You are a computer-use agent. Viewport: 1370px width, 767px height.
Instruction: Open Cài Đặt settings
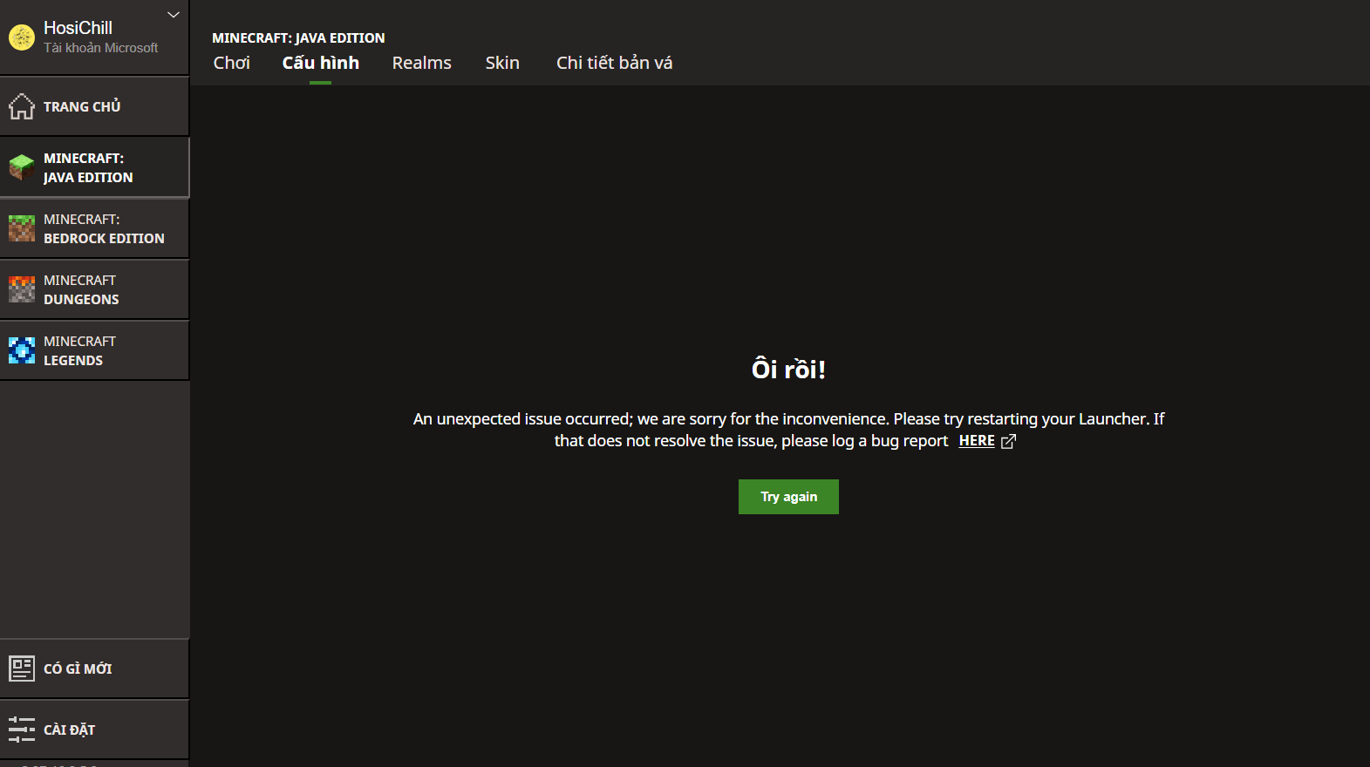[94, 730]
